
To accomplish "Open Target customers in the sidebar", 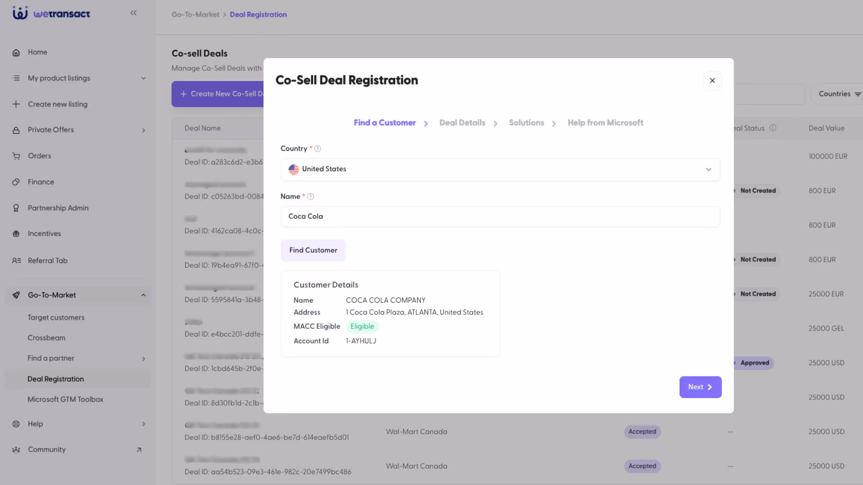I will click(56, 317).
